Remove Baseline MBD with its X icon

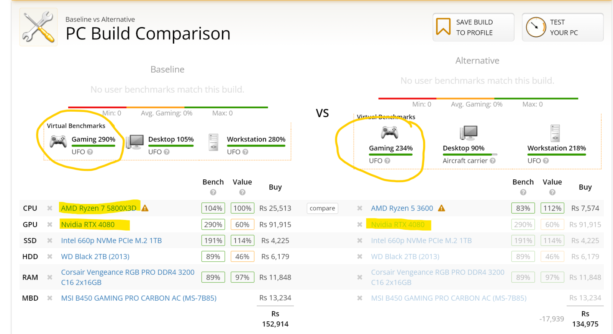(x=49, y=298)
